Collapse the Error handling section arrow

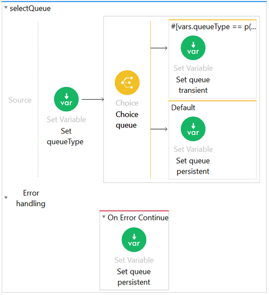[6, 198]
